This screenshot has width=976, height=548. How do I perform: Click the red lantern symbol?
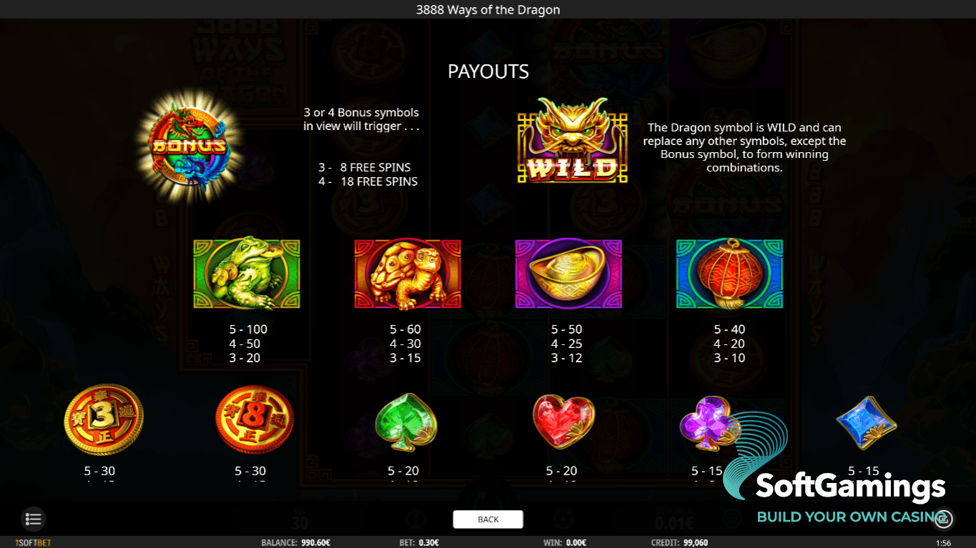729,274
